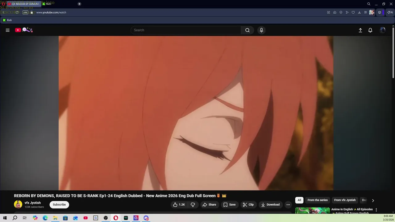Click the video player to pause
The height and width of the screenshot is (222, 395).
[196, 113]
